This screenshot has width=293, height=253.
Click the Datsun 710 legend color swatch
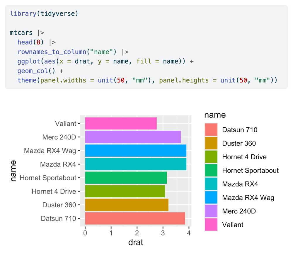coord(211,129)
